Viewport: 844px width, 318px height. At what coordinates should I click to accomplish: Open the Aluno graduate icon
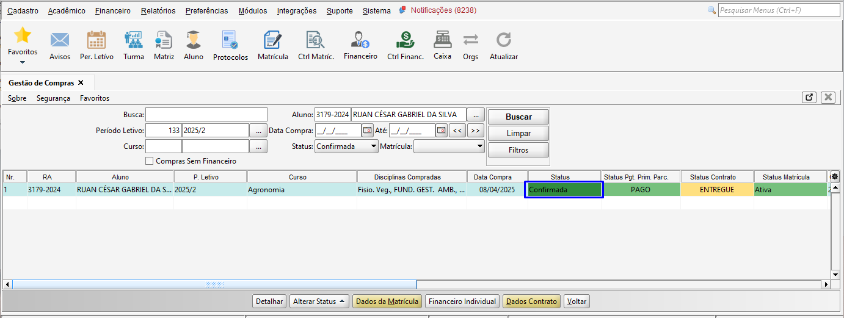(194, 40)
